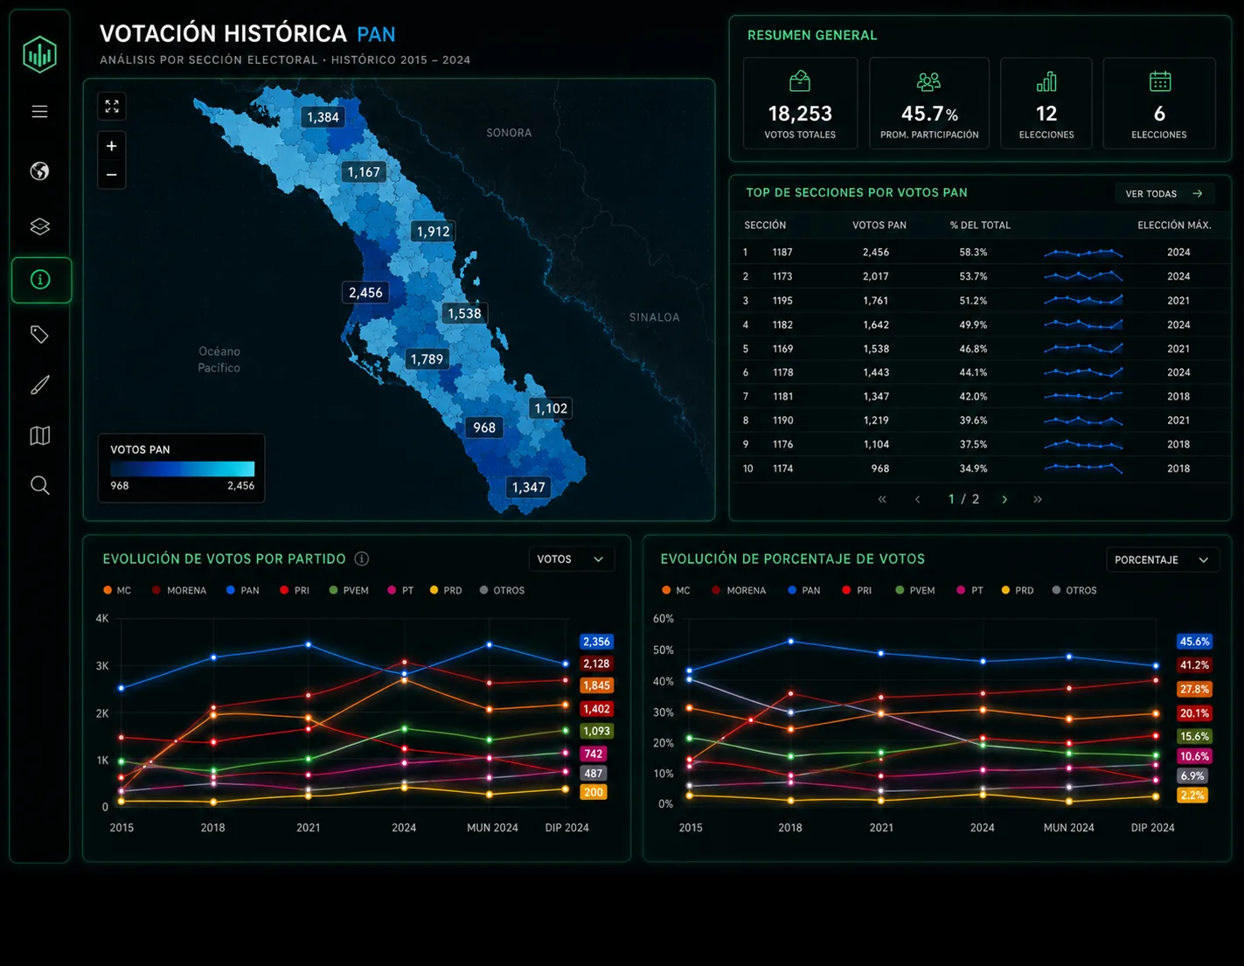Viewport: 1244px width, 966px height.
Task: Click the sparkline in the section 1182 row
Action: (x=1083, y=324)
